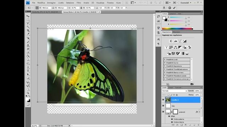Add a Vibrance adjustment
Image resolution: width=227 pixels, height=127 pixels.
(166, 47)
